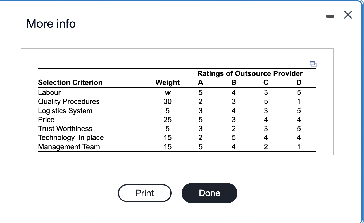Select the Selection Criterion column header
The height and width of the screenshot is (223, 364).
coord(70,82)
